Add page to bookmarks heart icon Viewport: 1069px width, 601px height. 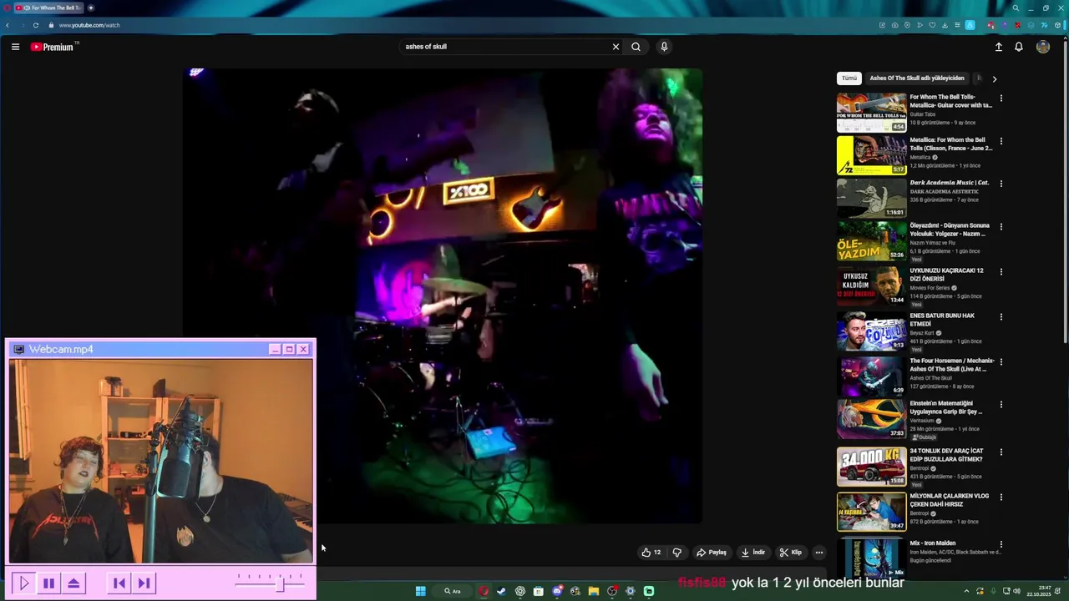click(932, 25)
